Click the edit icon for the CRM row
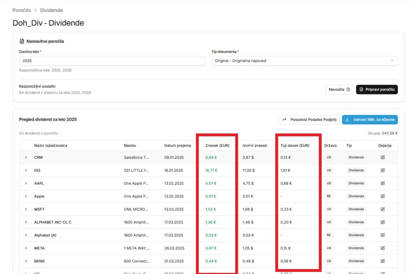The width and height of the screenshot is (414, 274). (382, 157)
